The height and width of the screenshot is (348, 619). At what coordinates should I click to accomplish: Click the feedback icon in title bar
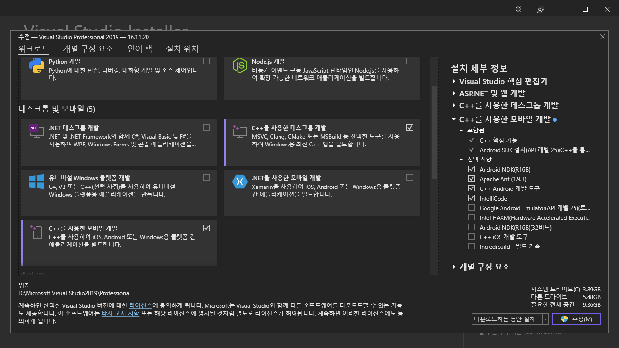541,9
